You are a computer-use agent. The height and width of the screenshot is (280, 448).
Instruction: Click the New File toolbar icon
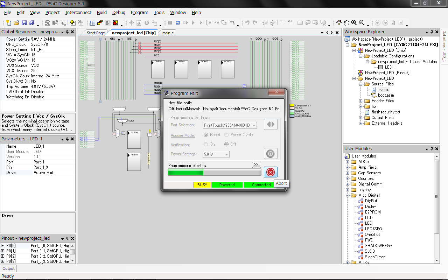click(x=8, y=23)
